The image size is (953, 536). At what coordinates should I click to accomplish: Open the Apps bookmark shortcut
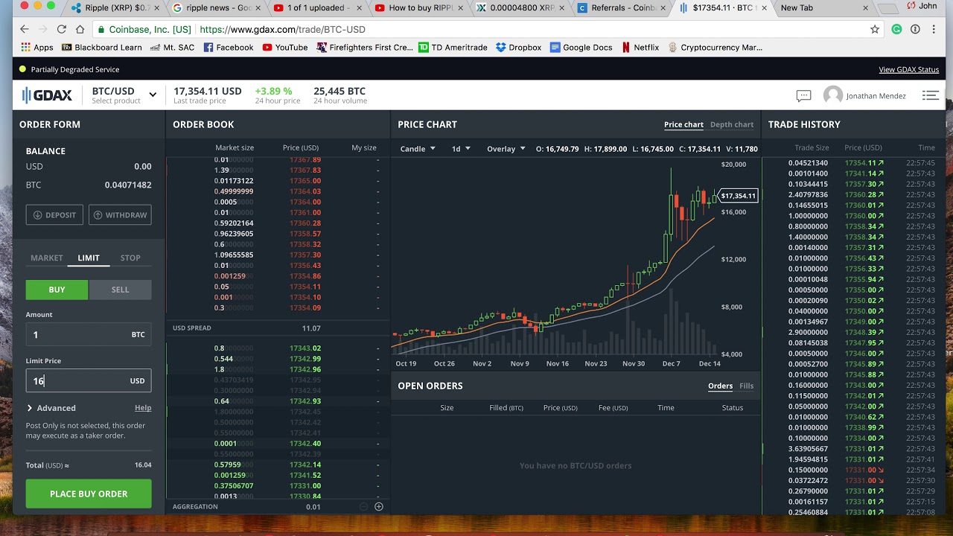coord(37,47)
